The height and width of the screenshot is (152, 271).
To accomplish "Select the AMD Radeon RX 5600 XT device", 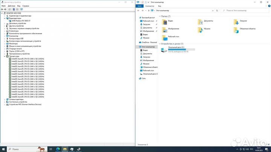I will 21,21.
